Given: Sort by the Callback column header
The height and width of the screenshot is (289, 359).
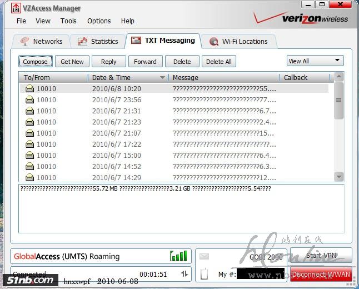Looking at the screenshot, I should click(305, 78).
